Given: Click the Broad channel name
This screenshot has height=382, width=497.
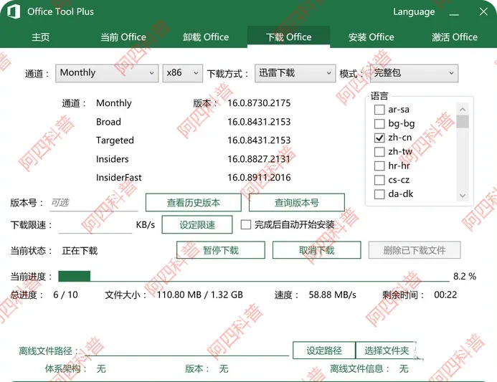Looking at the screenshot, I should pos(108,122).
